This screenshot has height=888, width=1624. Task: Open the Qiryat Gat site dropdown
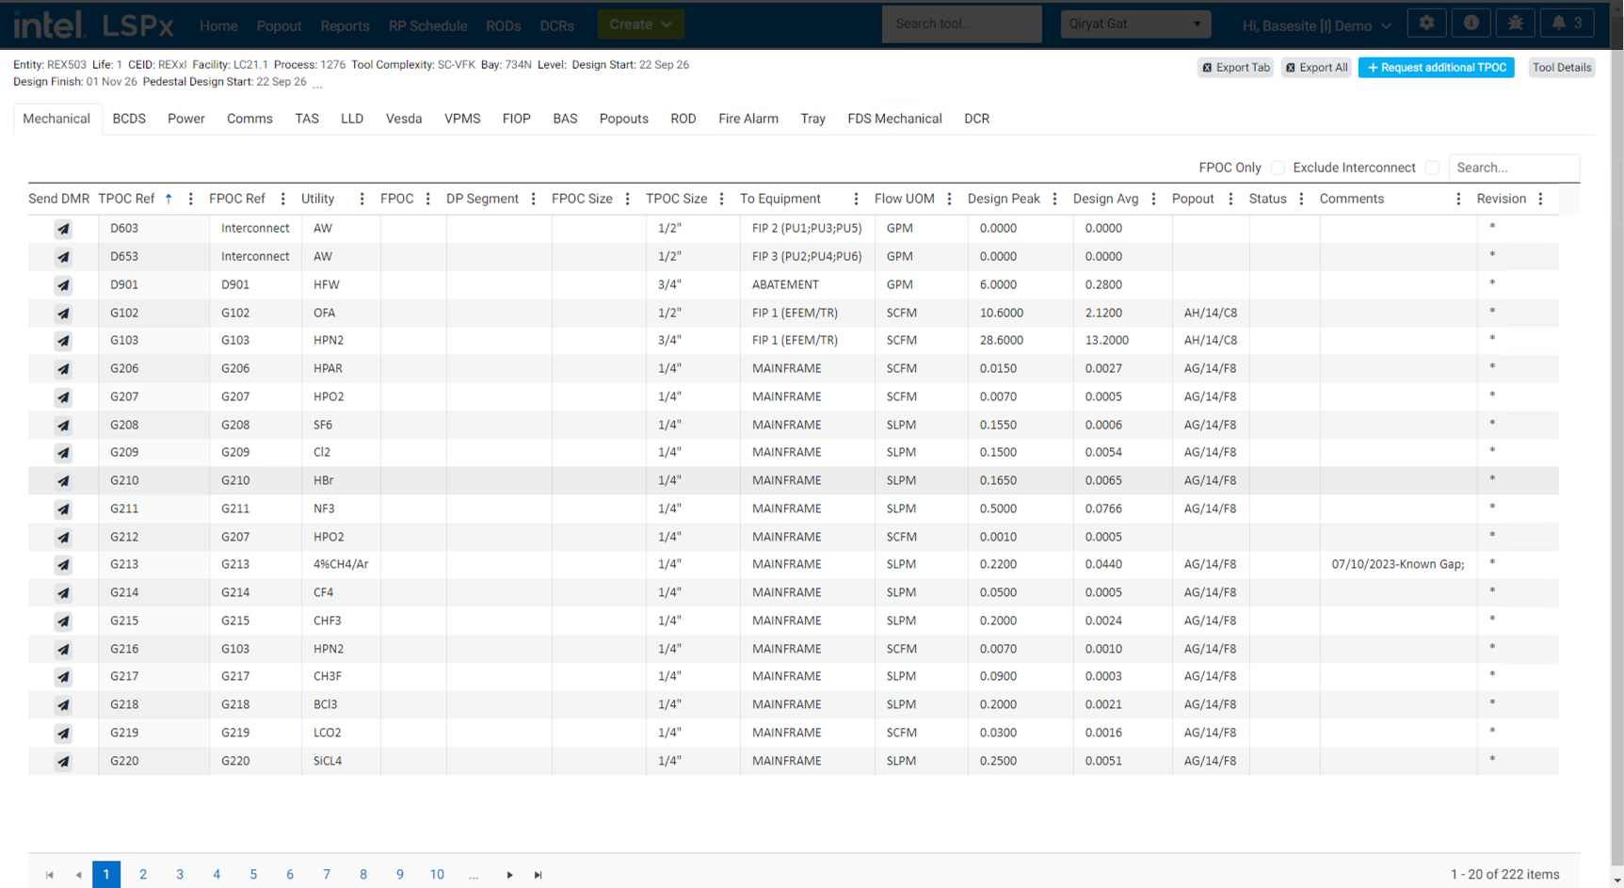pos(1134,24)
